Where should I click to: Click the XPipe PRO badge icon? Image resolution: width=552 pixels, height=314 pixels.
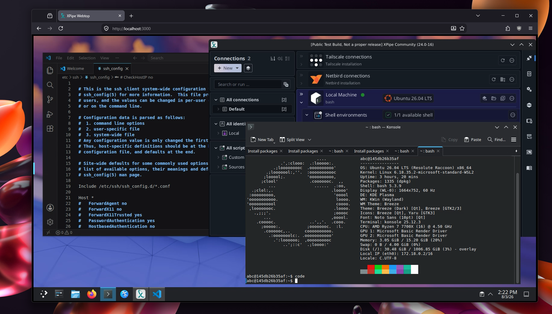click(x=529, y=105)
